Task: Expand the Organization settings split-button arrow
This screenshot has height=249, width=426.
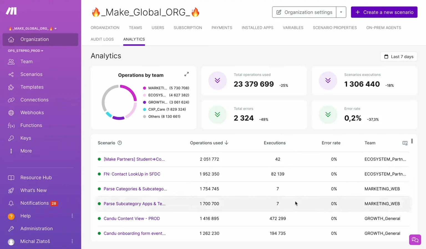Action: click(x=341, y=12)
